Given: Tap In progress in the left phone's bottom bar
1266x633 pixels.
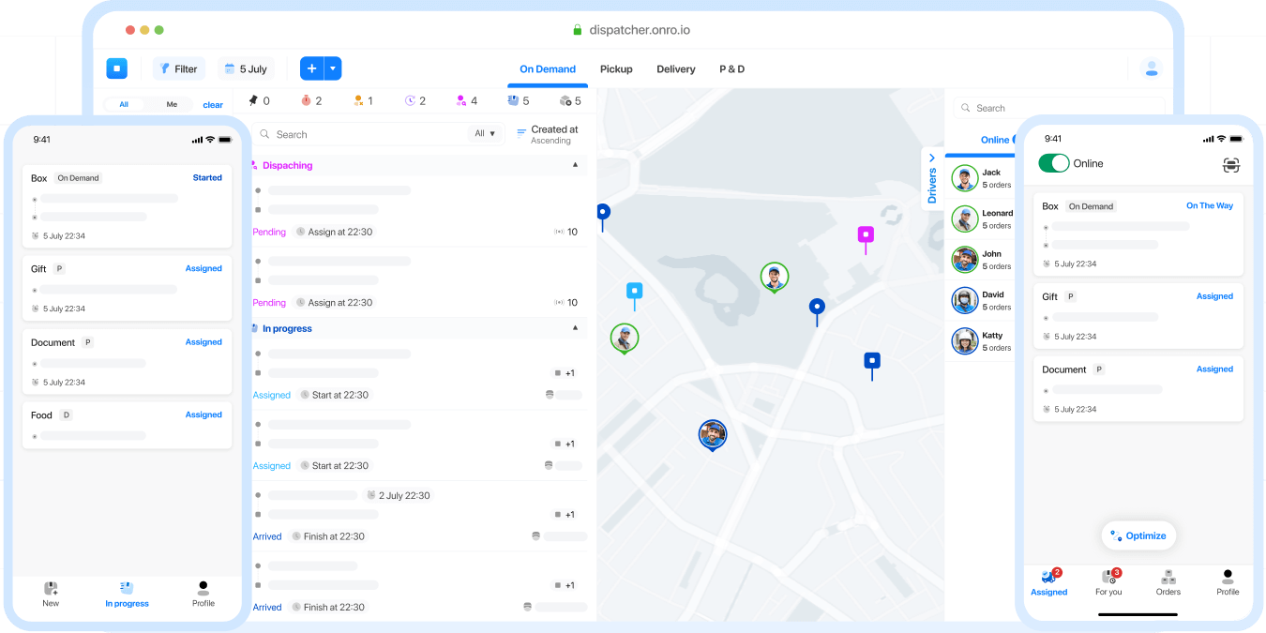Looking at the screenshot, I should (x=127, y=594).
